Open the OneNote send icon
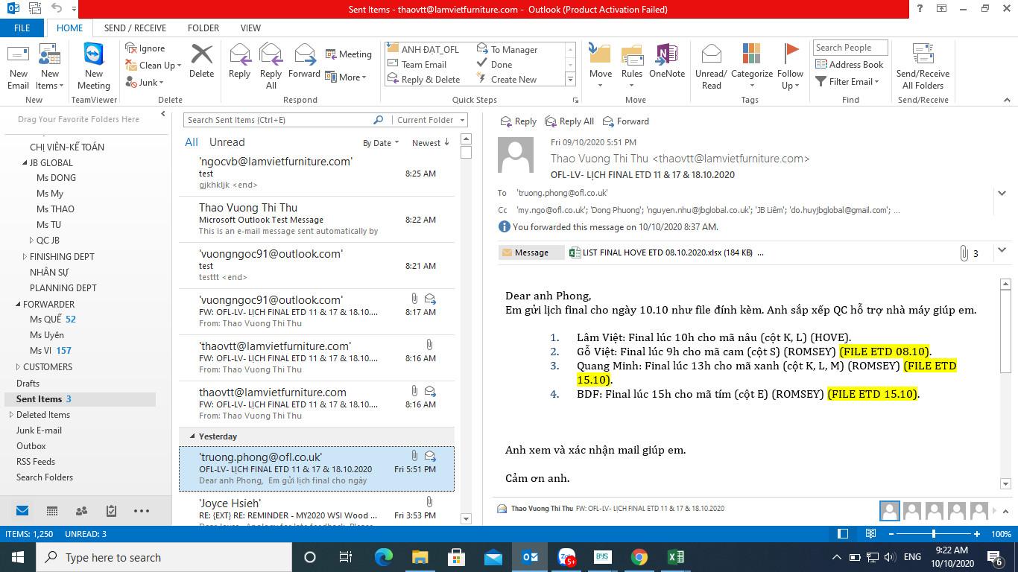Viewport: 1018px width, 572px height. (666, 61)
